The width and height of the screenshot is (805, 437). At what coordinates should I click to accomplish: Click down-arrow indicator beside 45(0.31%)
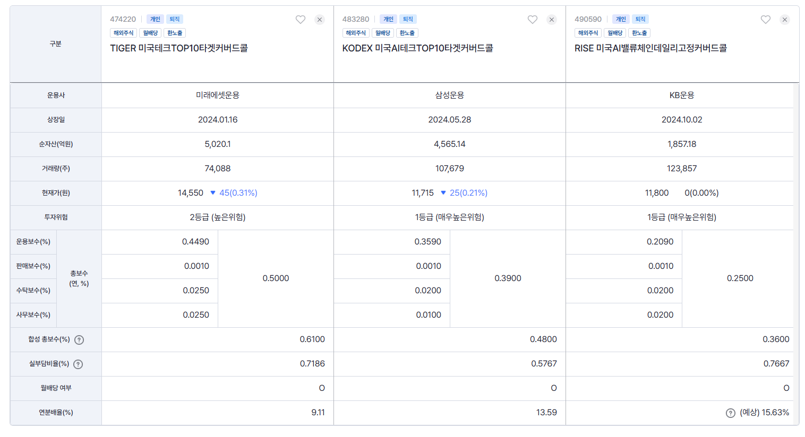pyautogui.click(x=213, y=193)
